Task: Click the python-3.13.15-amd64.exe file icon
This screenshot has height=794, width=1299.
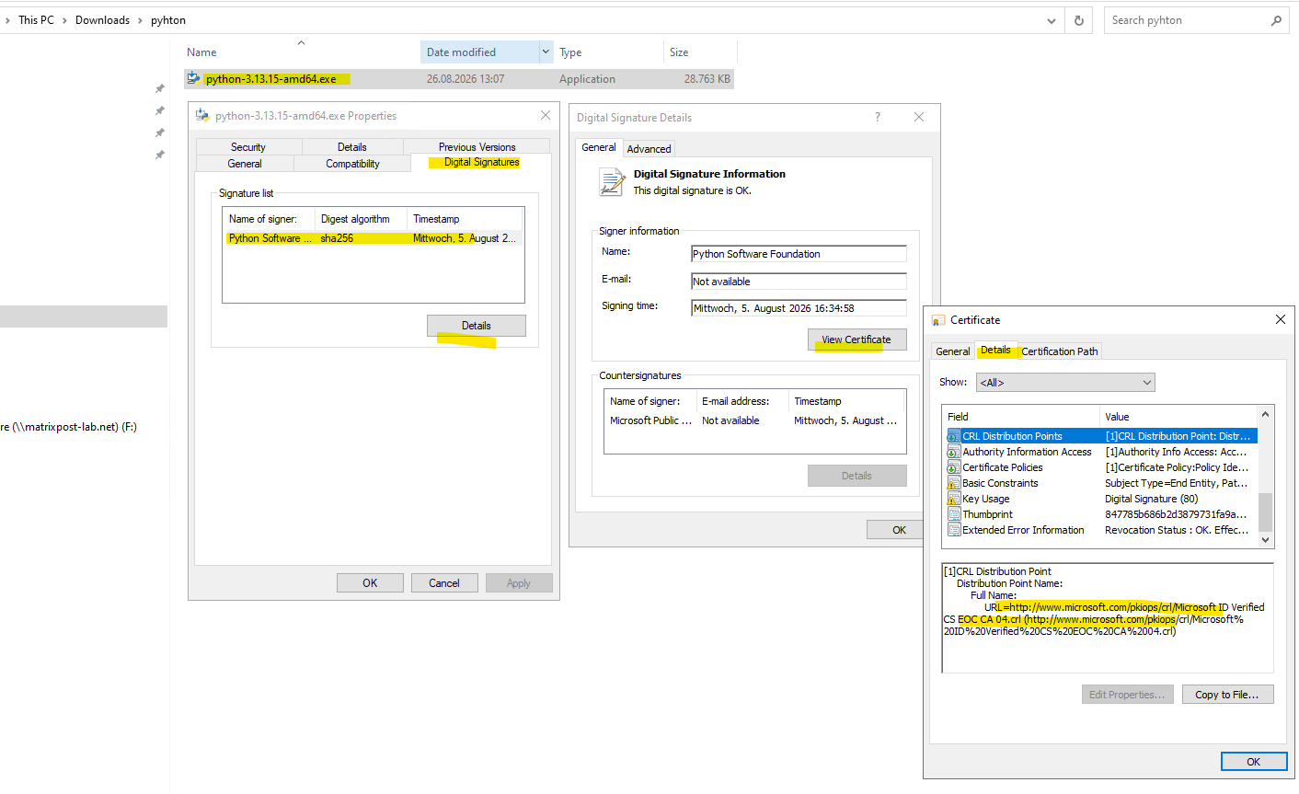Action: coord(193,79)
